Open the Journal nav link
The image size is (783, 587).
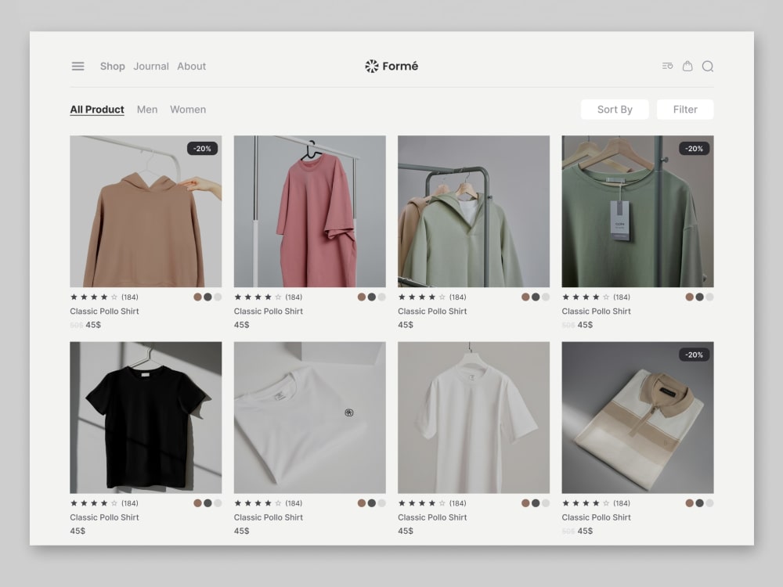tap(151, 67)
